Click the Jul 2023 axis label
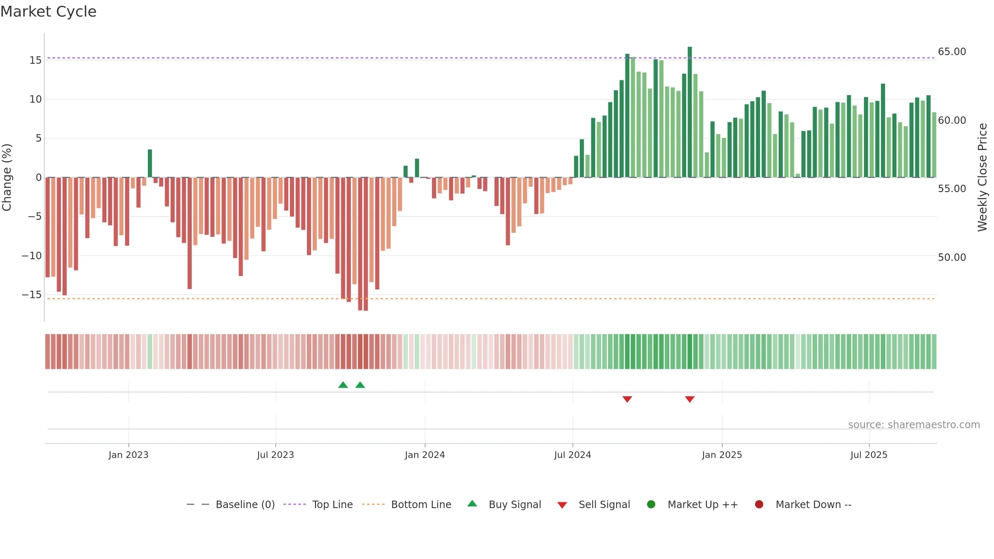994x559 pixels. tap(275, 455)
